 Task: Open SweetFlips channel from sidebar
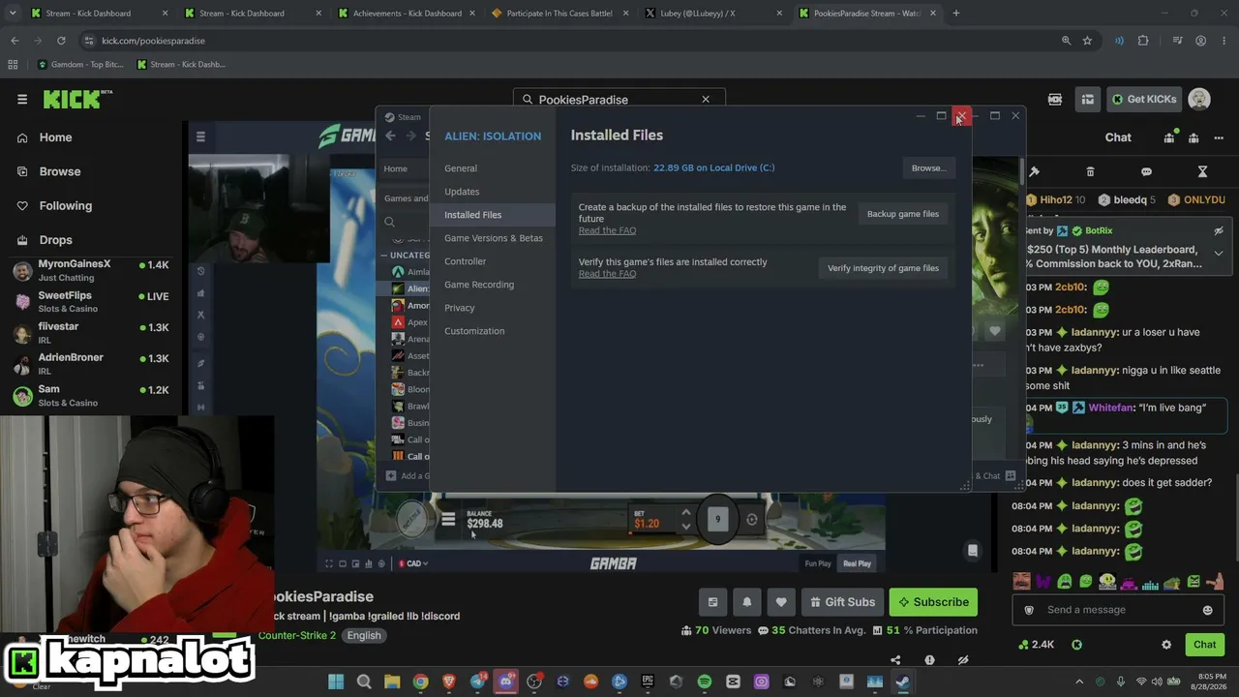(x=92, y=301)
